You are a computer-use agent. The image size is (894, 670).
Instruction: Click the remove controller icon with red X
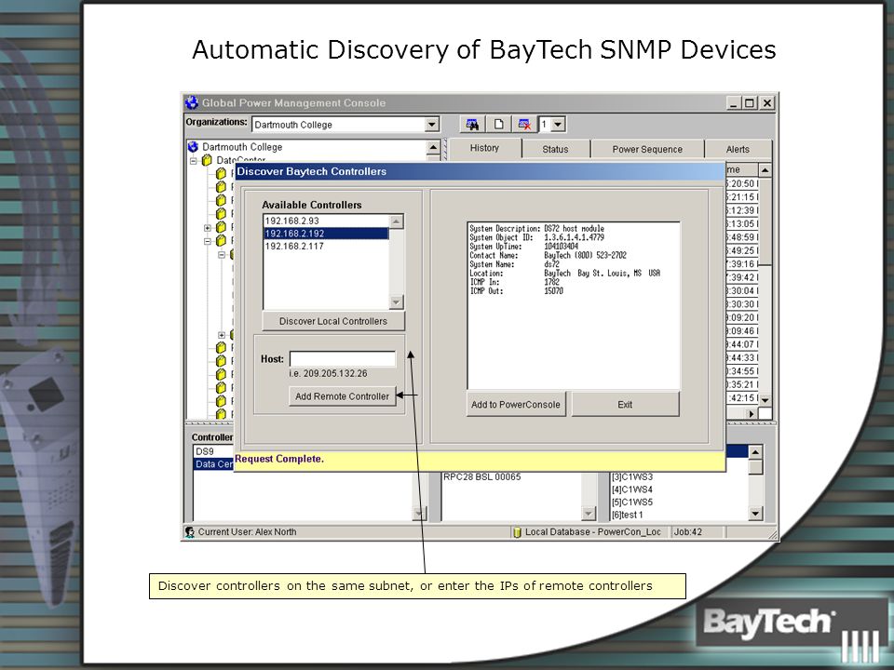click(524, 124)
